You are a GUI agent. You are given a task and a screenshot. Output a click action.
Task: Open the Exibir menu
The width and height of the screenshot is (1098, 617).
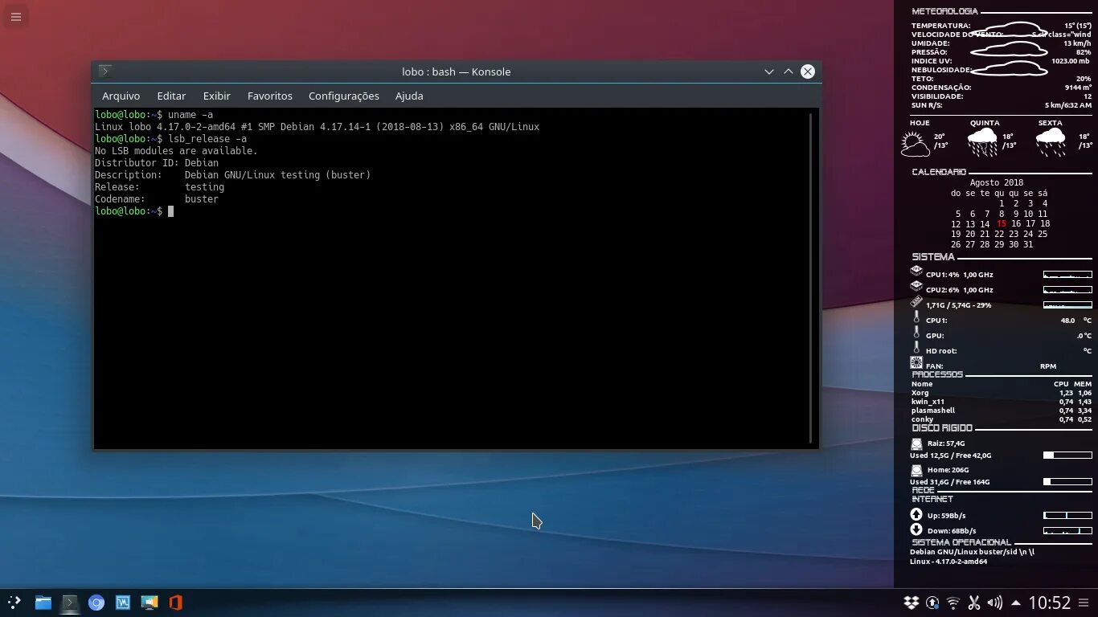click(x=216, y=96)
